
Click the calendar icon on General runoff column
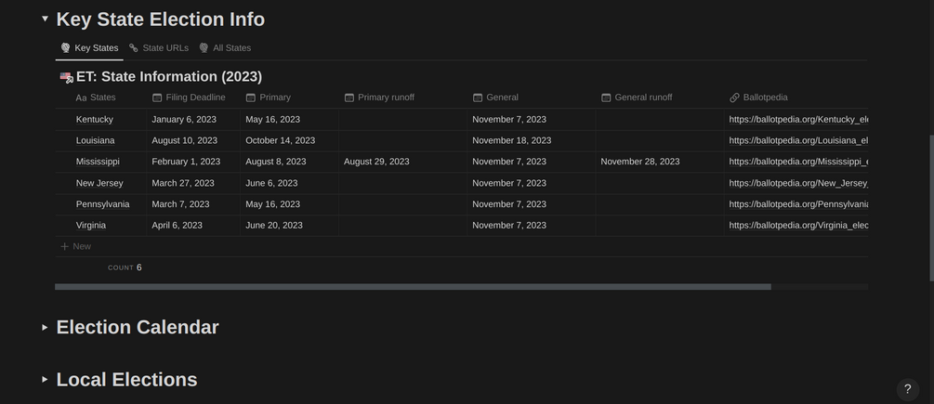606,98
